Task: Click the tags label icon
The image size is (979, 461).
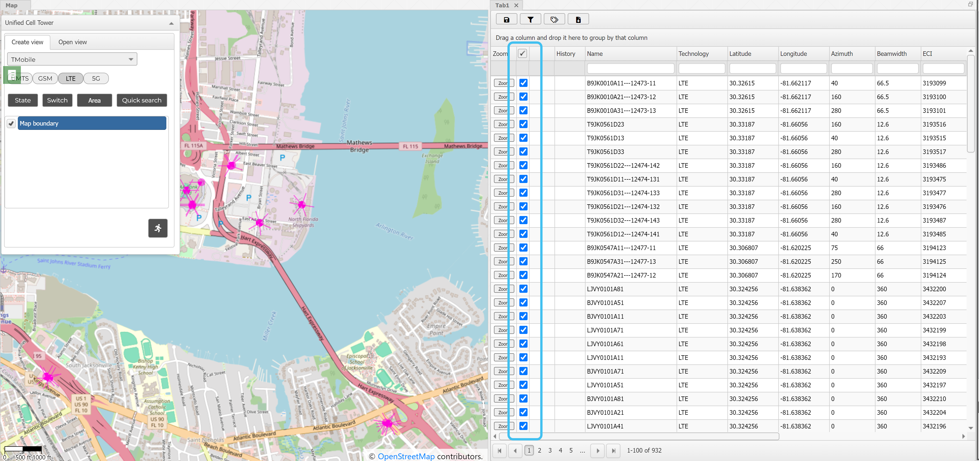Action: (x=554, y=19)
